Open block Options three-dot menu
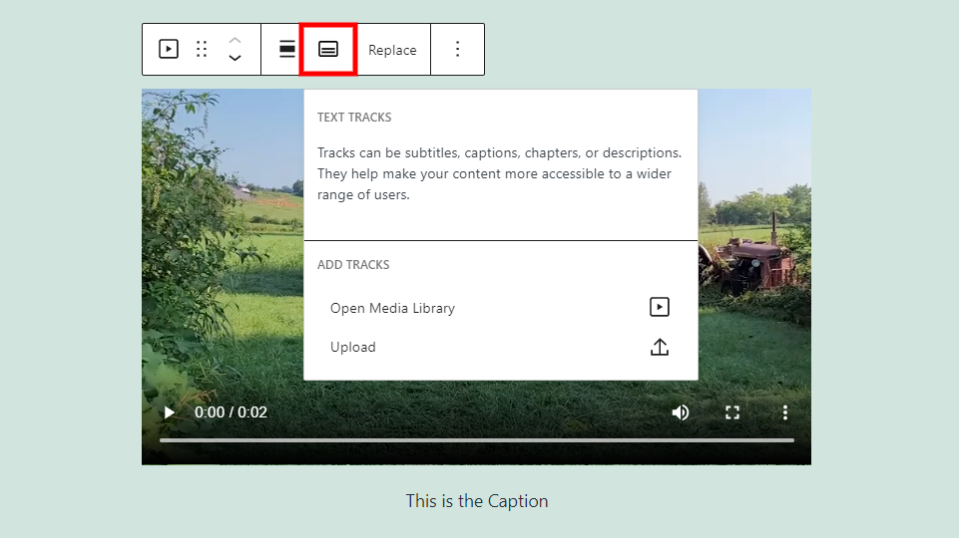 point(458,49)
